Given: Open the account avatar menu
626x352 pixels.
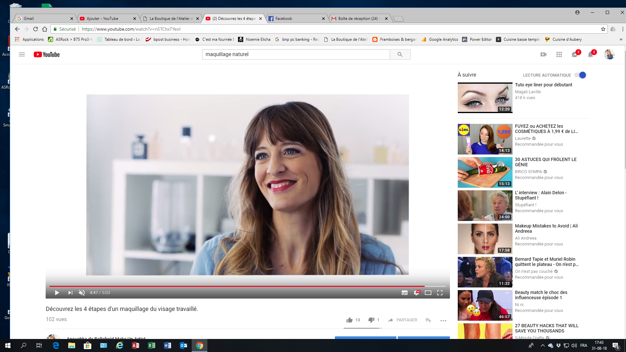Looking at the screenshot, I should pyautogui.click(x=609, y=54).
